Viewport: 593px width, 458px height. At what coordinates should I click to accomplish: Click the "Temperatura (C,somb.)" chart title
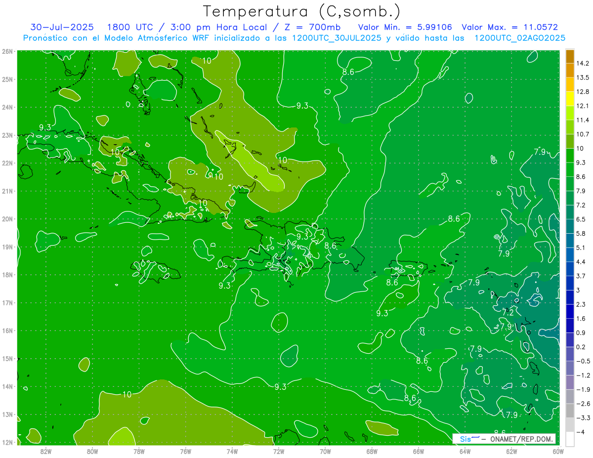[x=302, y=11]
